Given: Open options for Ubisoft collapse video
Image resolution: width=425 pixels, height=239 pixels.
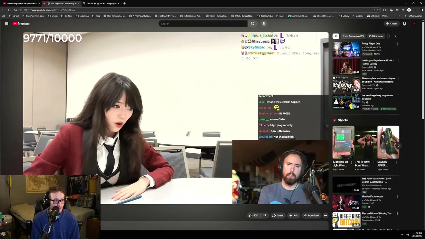Looking at the screenshot, I should coord(398,79).
